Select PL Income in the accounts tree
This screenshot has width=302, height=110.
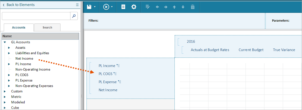[x=23, y=64]
